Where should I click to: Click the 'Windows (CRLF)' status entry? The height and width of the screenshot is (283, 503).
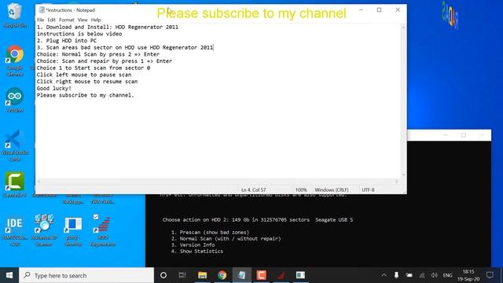pyautogui.click(x=332, y=190)
